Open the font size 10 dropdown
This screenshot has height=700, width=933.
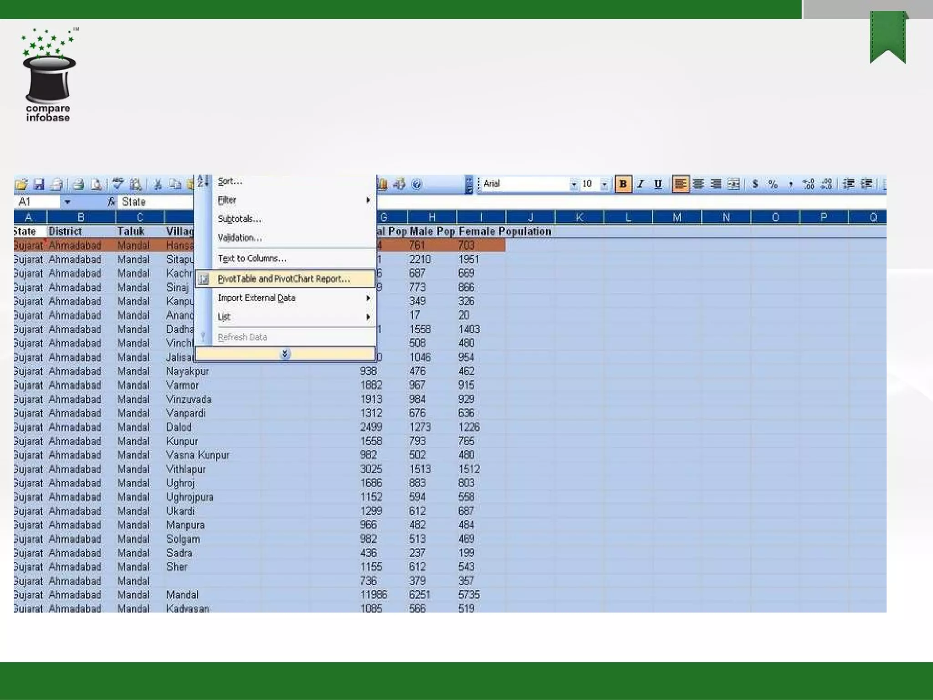tap(604, 184)
